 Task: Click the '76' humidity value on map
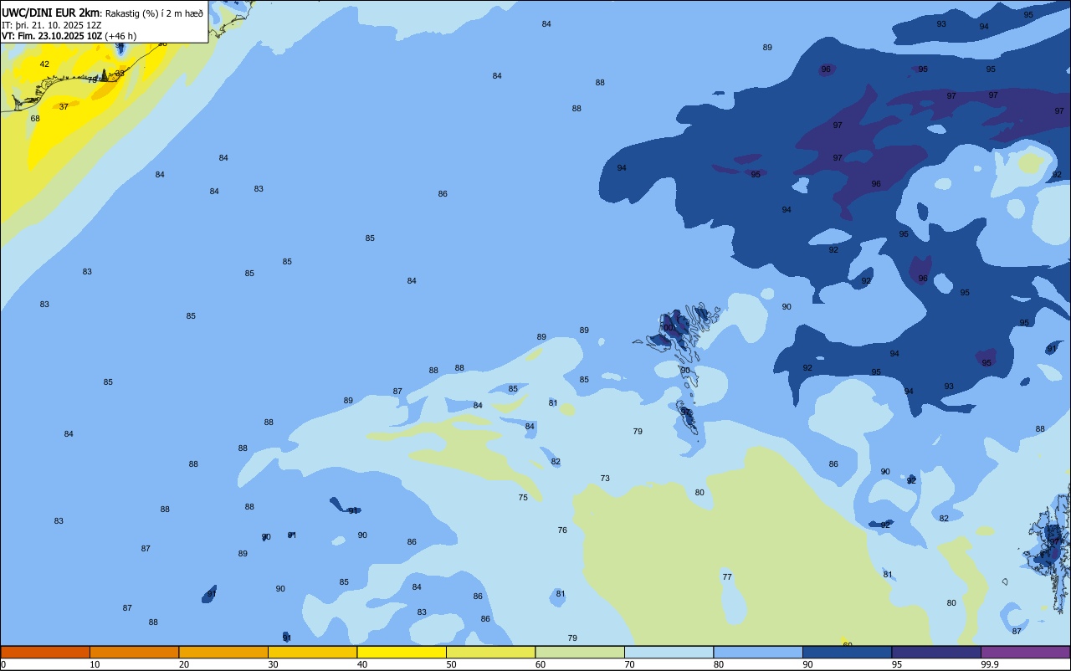[x=562, y=530]
